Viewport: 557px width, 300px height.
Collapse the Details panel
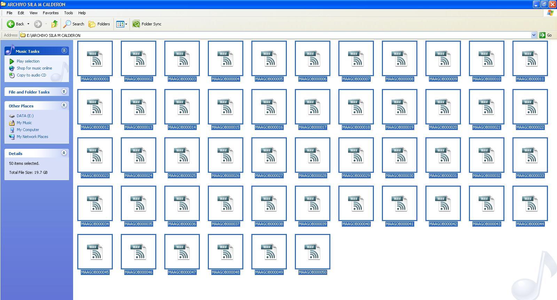[x=64, y=153]
